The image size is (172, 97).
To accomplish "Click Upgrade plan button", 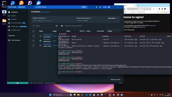I will (x=21, y=7).
